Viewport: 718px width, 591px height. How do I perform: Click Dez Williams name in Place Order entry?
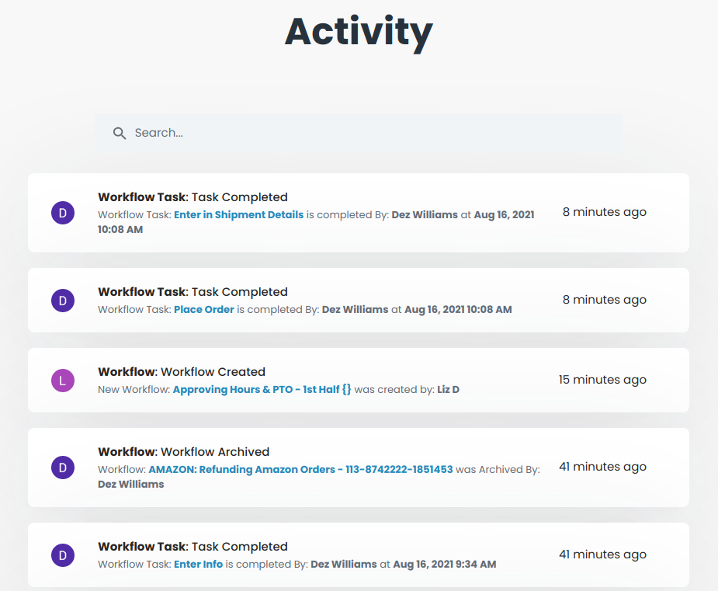click(356, 310)
